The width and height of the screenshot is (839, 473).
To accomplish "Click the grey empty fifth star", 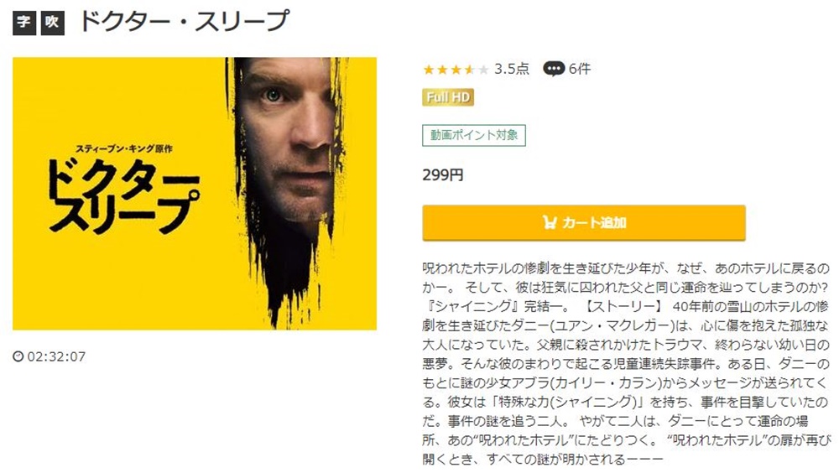I will point(483,70).
